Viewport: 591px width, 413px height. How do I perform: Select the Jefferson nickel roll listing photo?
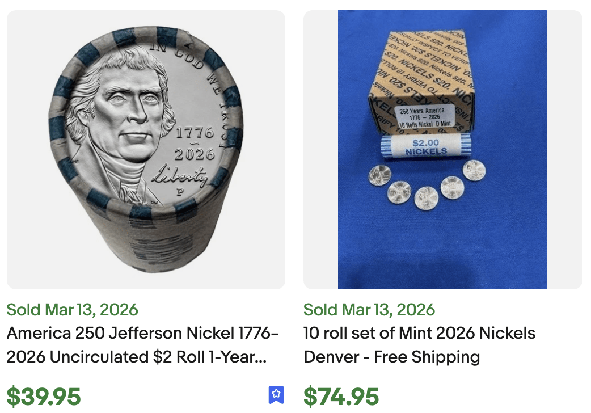click(146, 150)
